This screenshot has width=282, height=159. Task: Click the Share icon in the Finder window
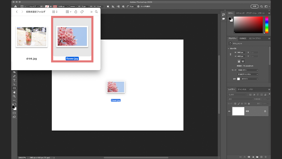point(76,12)
